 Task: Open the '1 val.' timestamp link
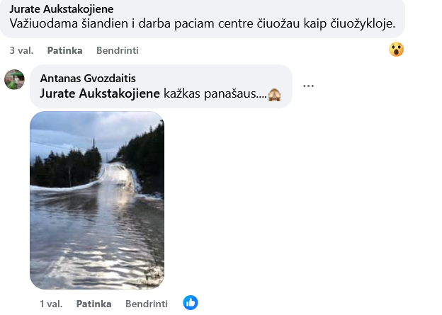point(51,304)
